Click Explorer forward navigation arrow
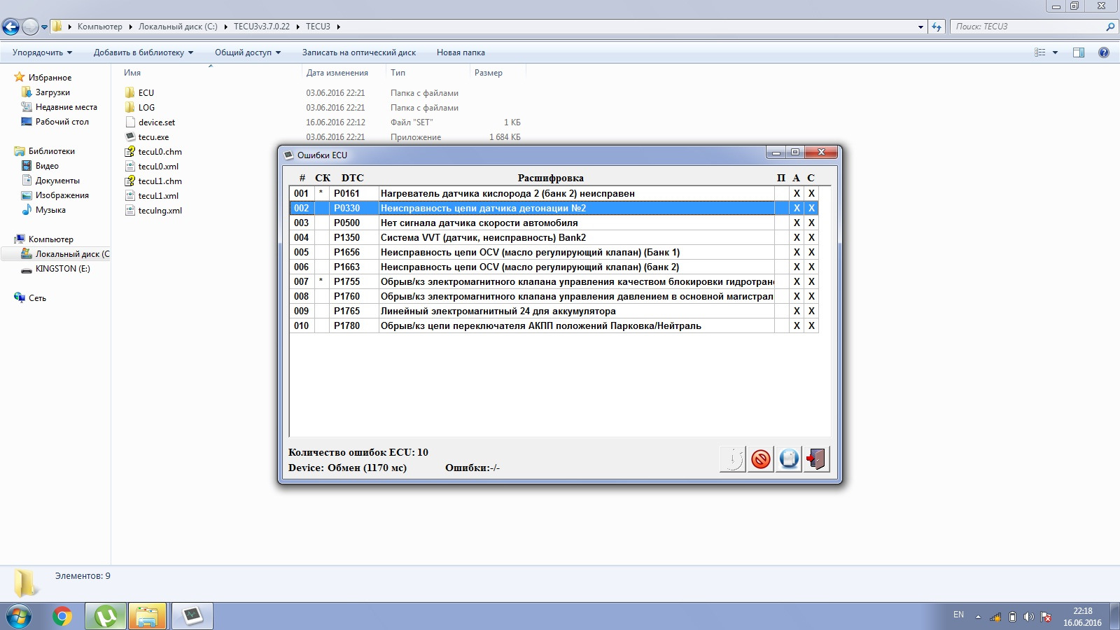Viewport: 1120px width, 630px height. pos(30,27)
